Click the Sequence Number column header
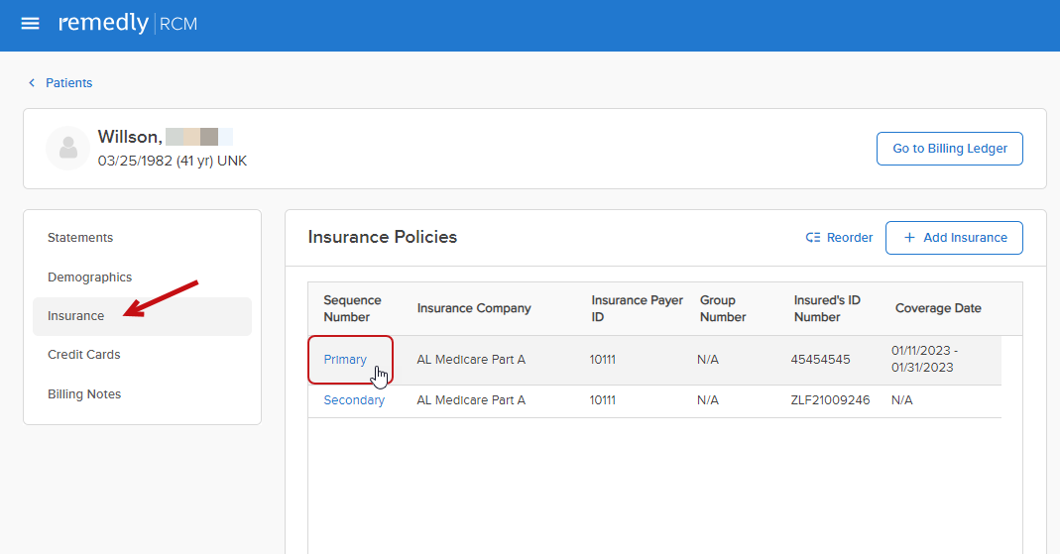The image size is (1060, 554). [x=352, y=309]
